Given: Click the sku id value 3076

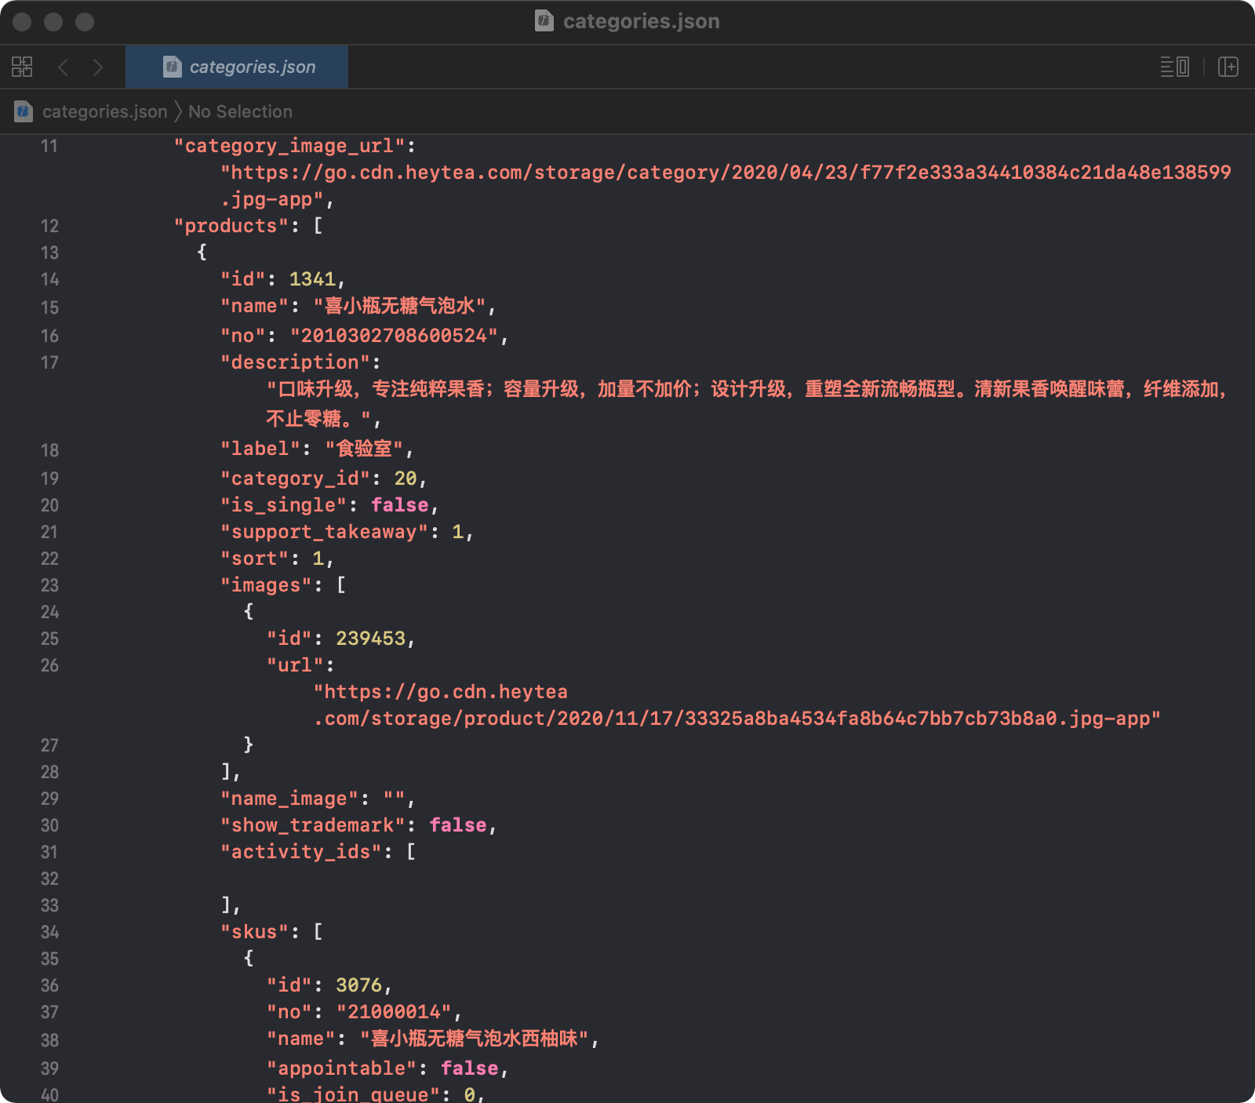Looking at the screenshot, I should coord(358,985).
